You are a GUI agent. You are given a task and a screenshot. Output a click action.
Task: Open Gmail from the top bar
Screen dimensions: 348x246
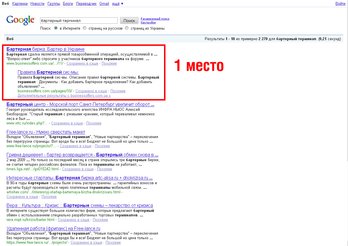pos(104,3)
